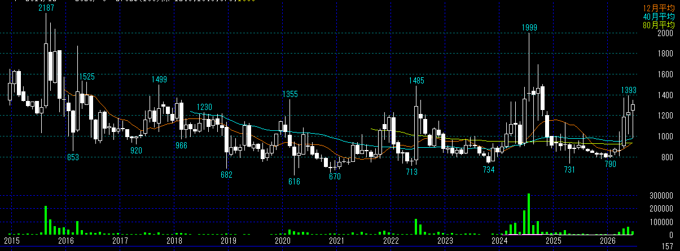Screen dimensions: 680x251
Task: Click the 920 low price annotation
Action: (136, 151)
